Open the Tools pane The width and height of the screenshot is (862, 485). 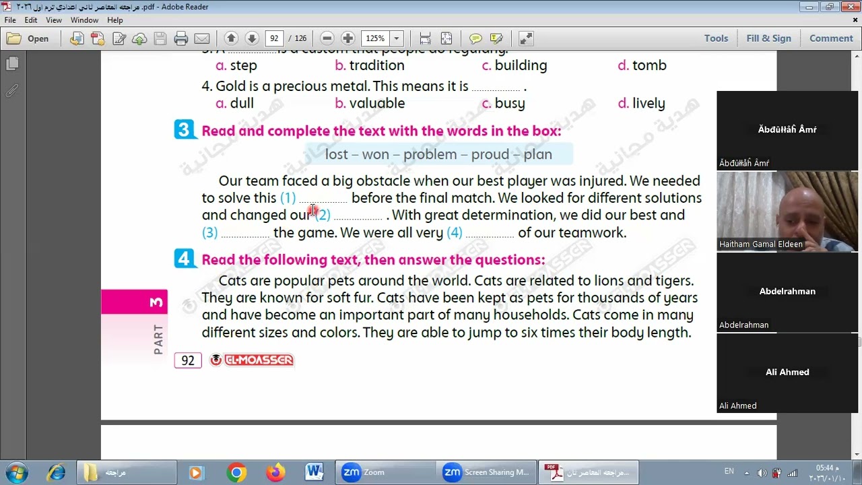coord(716,38)
